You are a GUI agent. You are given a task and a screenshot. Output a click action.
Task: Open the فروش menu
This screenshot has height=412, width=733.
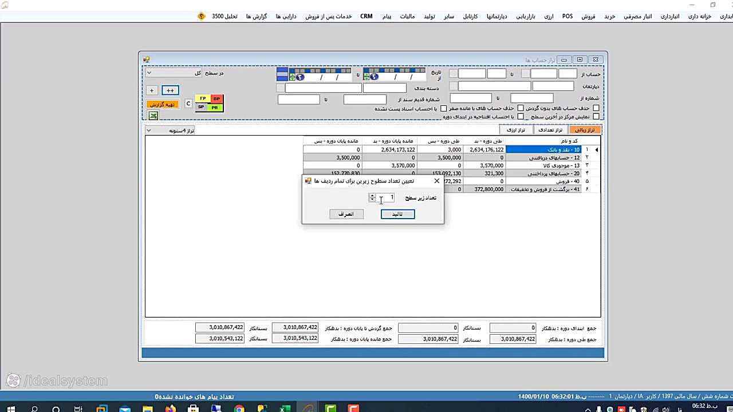click(x=589, y=17)
